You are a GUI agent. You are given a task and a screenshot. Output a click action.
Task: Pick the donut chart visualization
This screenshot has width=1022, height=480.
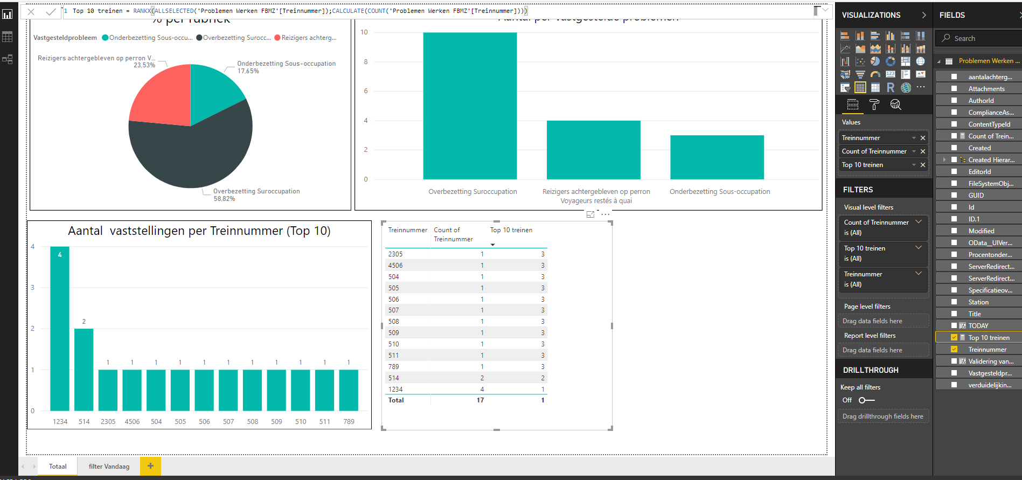(890, 62)
